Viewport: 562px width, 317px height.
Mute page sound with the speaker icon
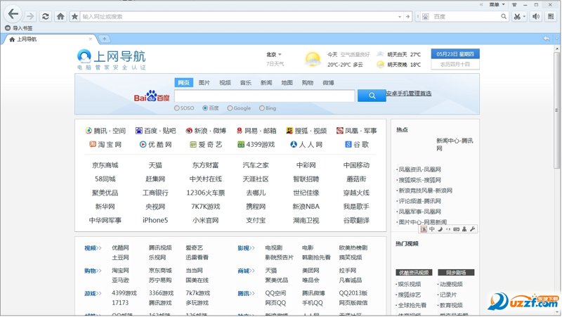(536, 16)
